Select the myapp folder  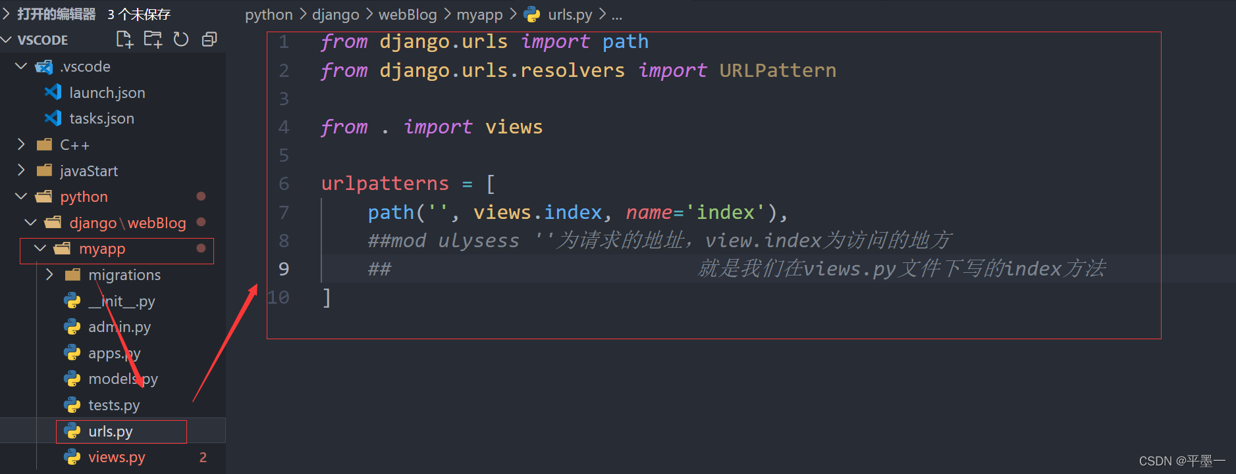click(x=102, y=249)
